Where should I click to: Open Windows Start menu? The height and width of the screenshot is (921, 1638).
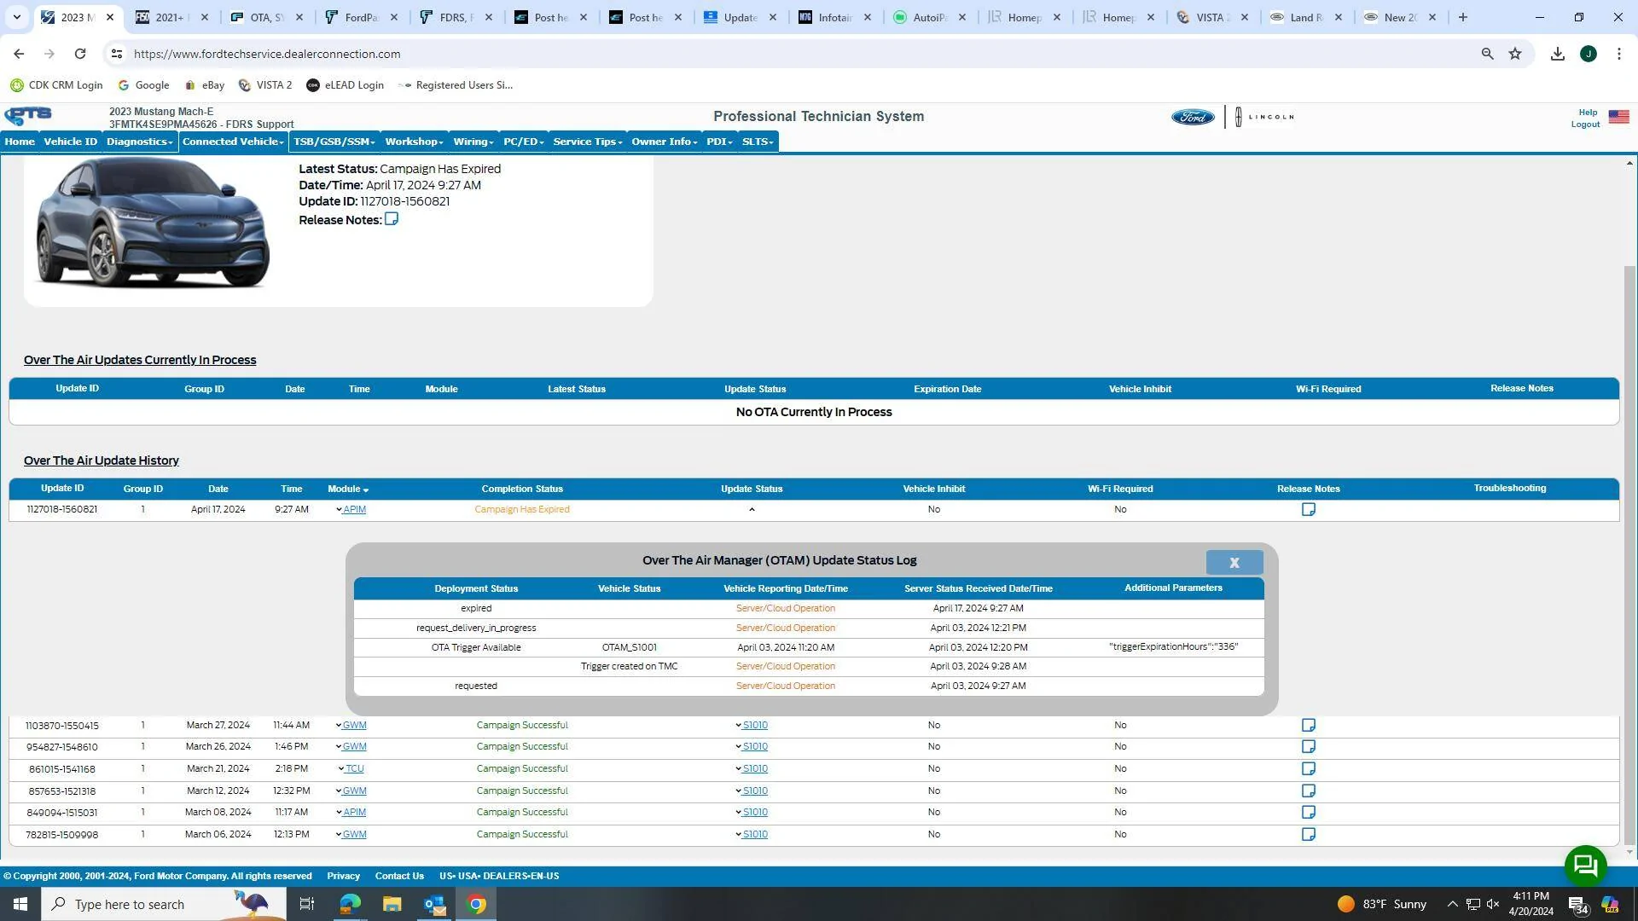pos(20,904)
